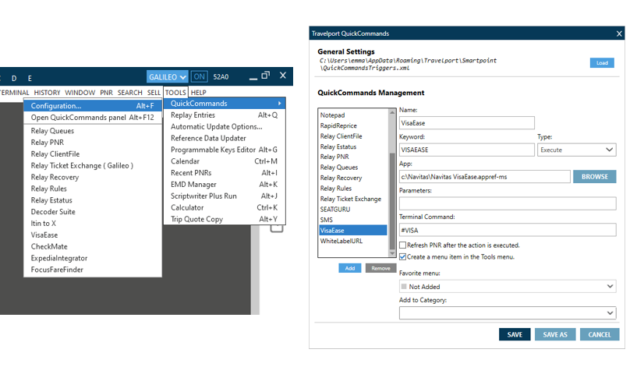Viewport: 644px width, 367px height.
Task: Switch to terminal tab D
Action: pos(14,78)
